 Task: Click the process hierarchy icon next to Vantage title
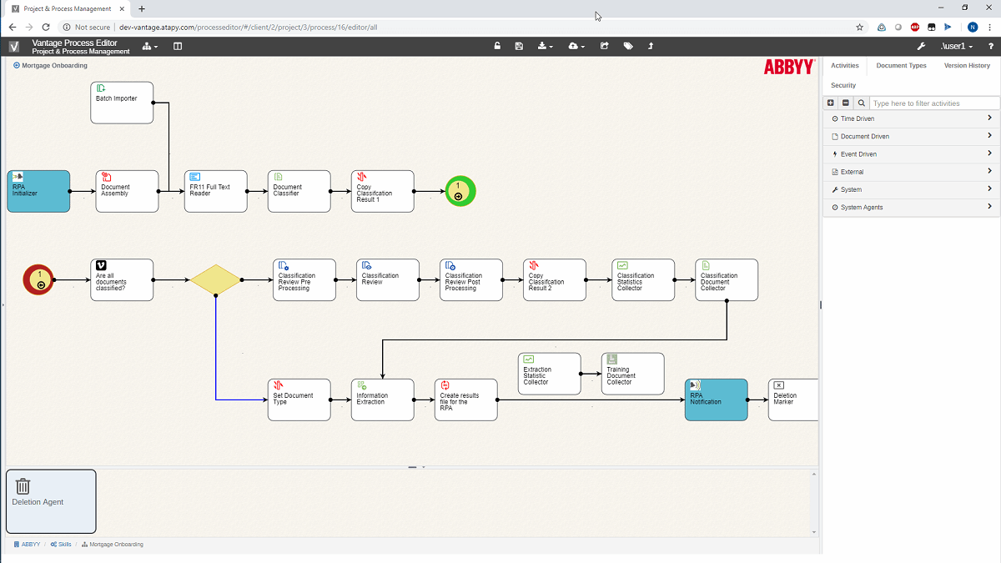click(x=148, y=46)
